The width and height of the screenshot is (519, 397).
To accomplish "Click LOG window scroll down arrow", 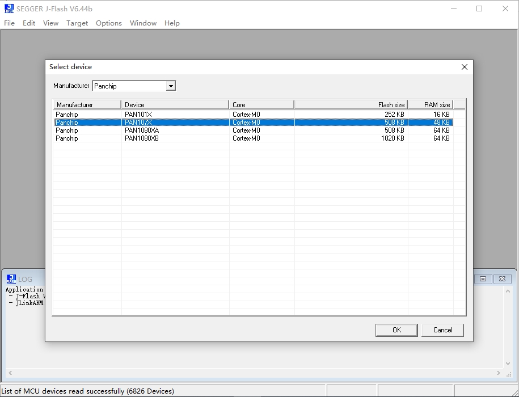I will [508, 364].
